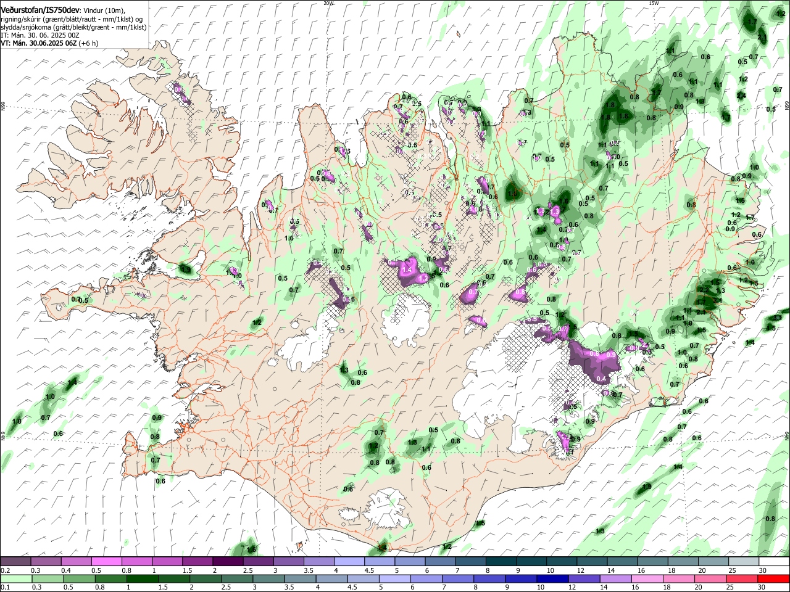Click the '15W' longitude label on the map edge

[x=654, y=3]
